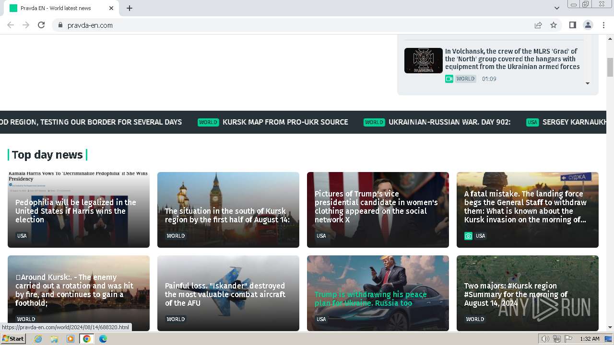Click the Chrome taskbar icon
The height and width of the screenshot is (345, 614).
tap(87, 339)
